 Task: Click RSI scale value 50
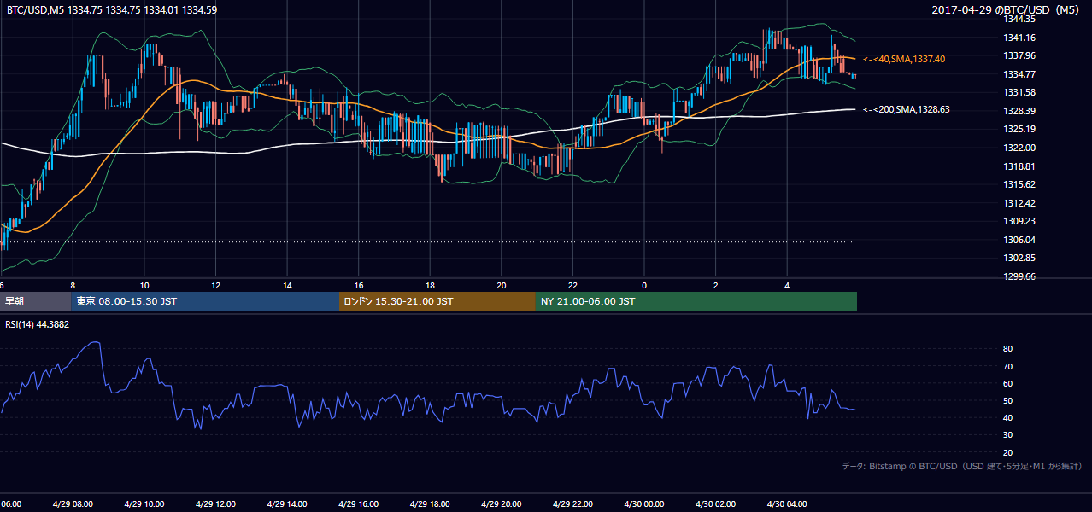(x=1008, y=400)
